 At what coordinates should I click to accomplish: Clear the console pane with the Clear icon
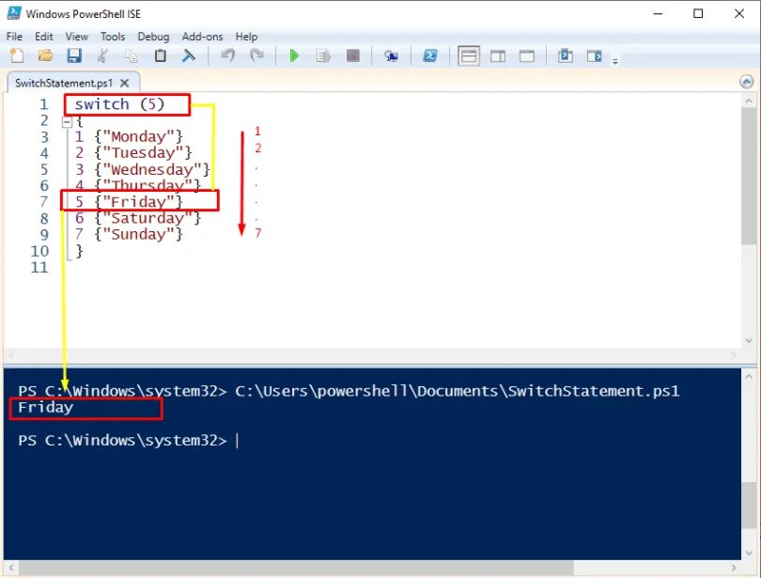click(189, 55)
